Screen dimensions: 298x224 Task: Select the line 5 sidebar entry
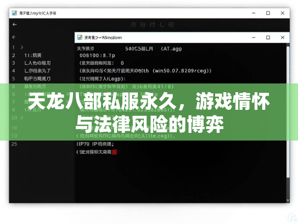[x=37, y=79]
